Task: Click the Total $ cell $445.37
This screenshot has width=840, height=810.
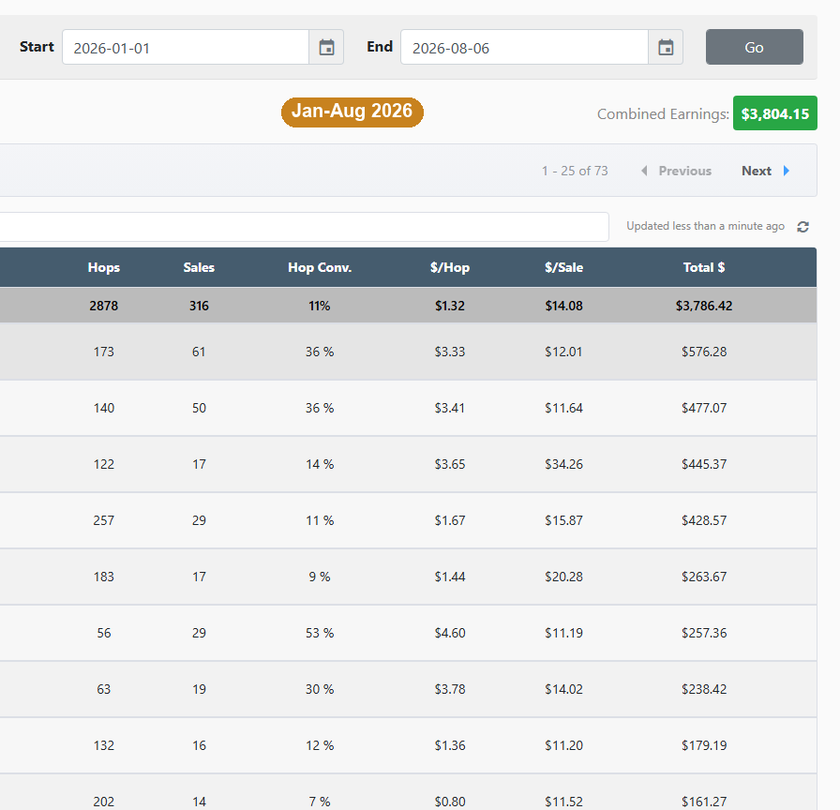Action: pos(704,464)
